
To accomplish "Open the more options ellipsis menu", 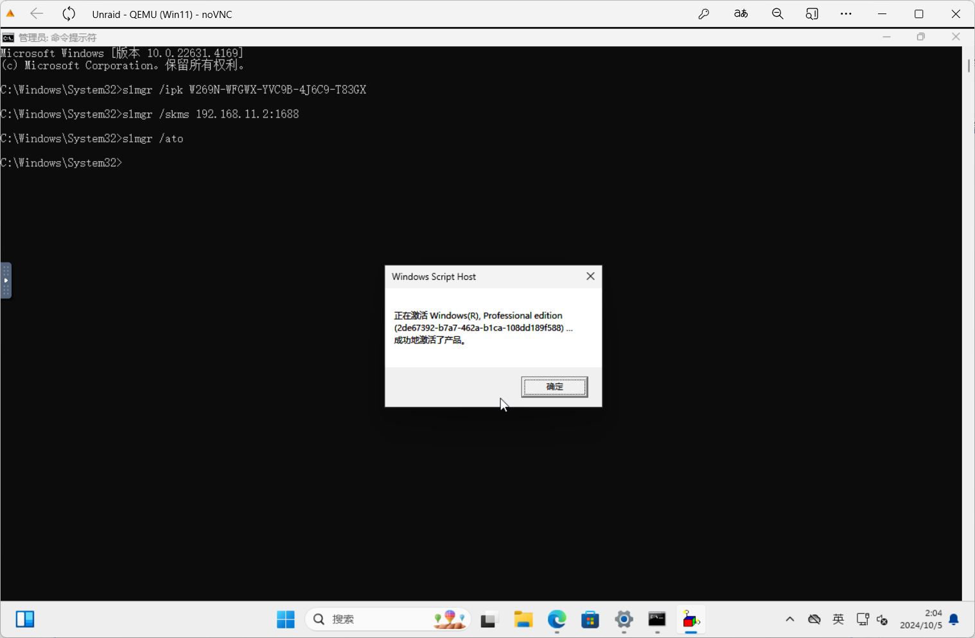I will coord(846,14).
